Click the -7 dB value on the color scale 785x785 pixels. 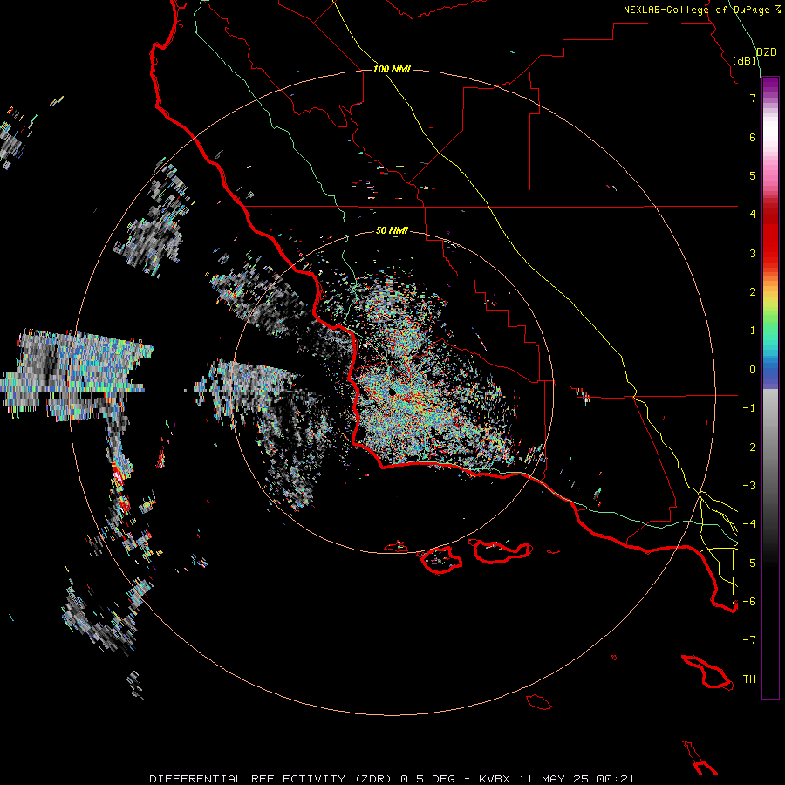[x=749, y=640]
